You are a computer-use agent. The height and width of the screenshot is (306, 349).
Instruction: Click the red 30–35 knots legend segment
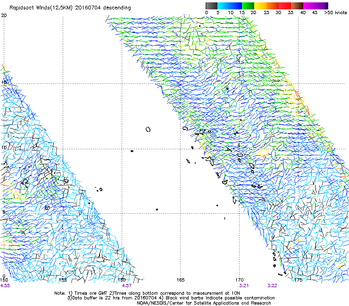pos(285,6)
